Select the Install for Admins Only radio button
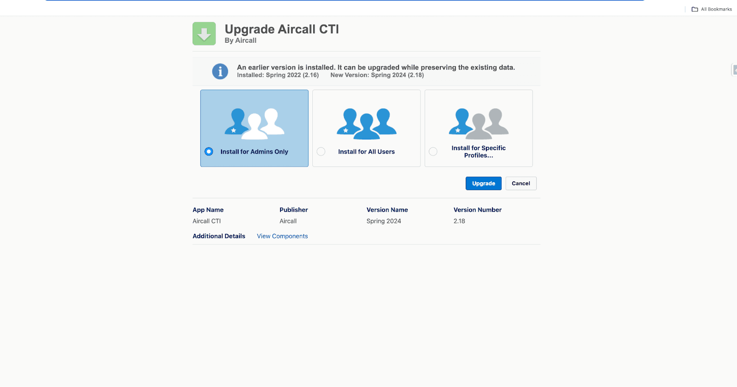The image size is (737, 387). coord(209,151)
